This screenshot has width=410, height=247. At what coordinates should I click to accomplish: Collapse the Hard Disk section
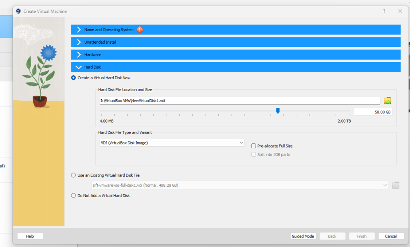(79, 67)
